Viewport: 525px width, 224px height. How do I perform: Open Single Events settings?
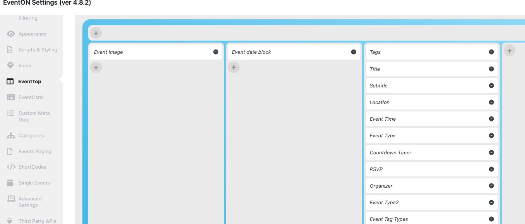point(34,183)
